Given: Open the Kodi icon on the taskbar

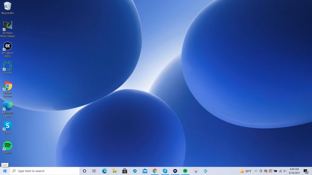Looking at the screenshot, I should pos(206,171).
